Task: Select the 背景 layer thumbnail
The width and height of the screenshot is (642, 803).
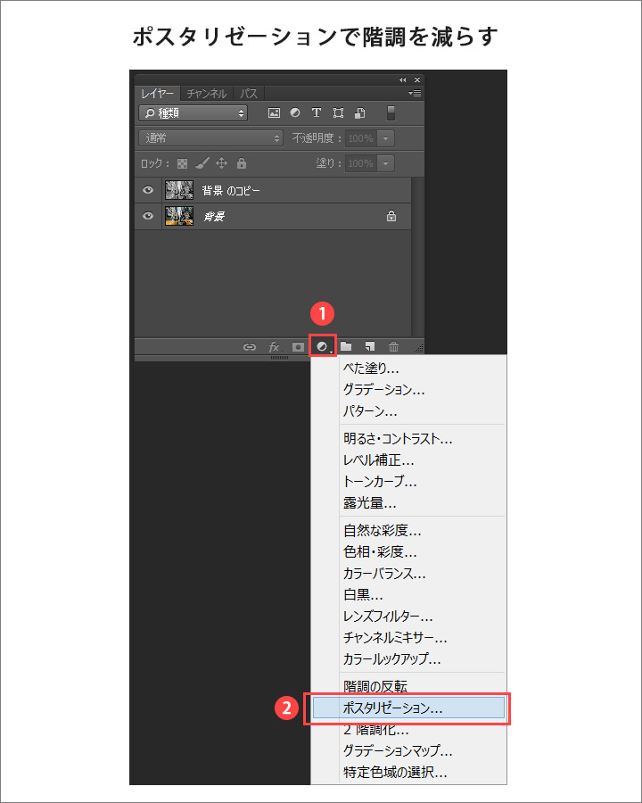Action: 179,216
